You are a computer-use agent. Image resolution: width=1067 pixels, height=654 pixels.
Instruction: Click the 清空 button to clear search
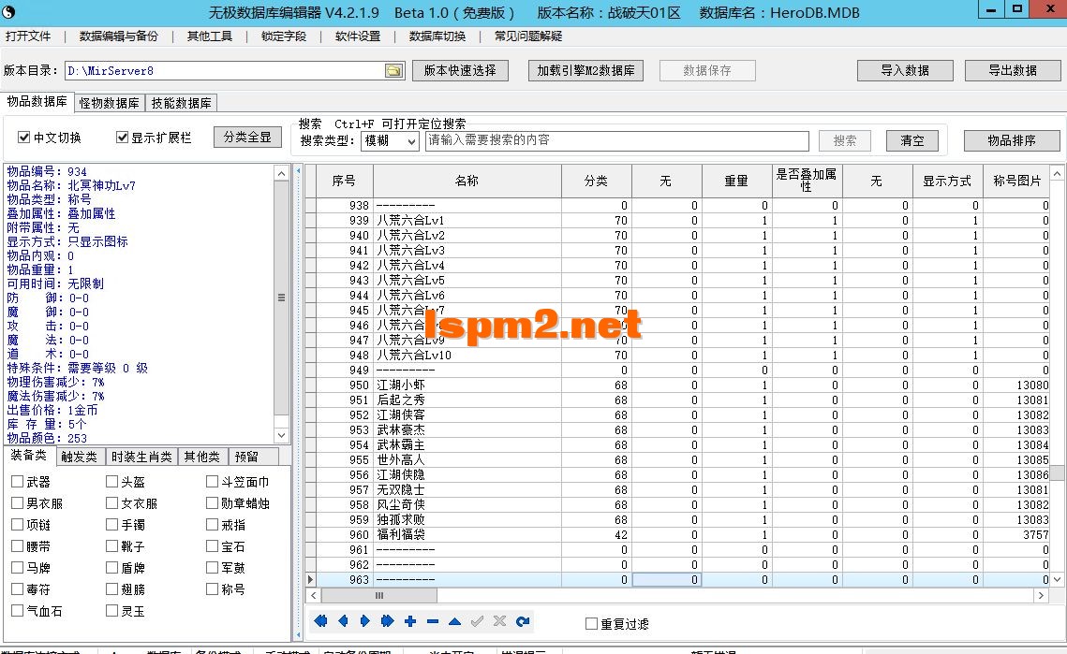(x=911, y=140)
